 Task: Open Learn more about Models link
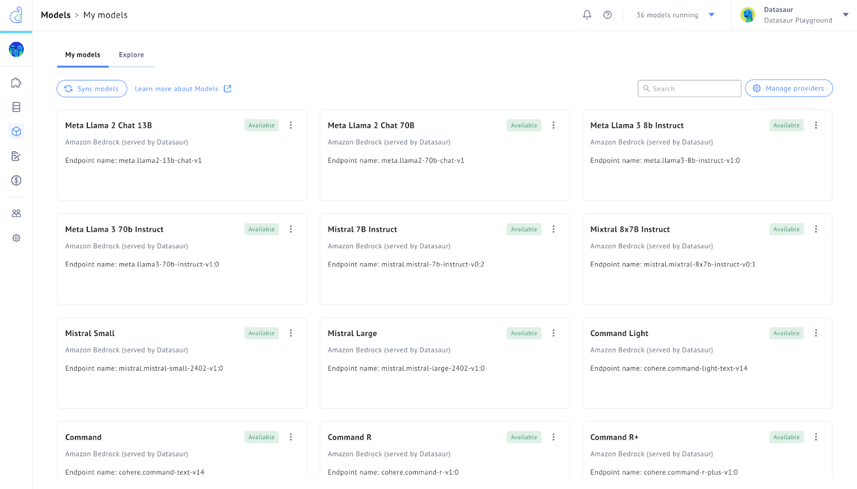coord(183,89)
